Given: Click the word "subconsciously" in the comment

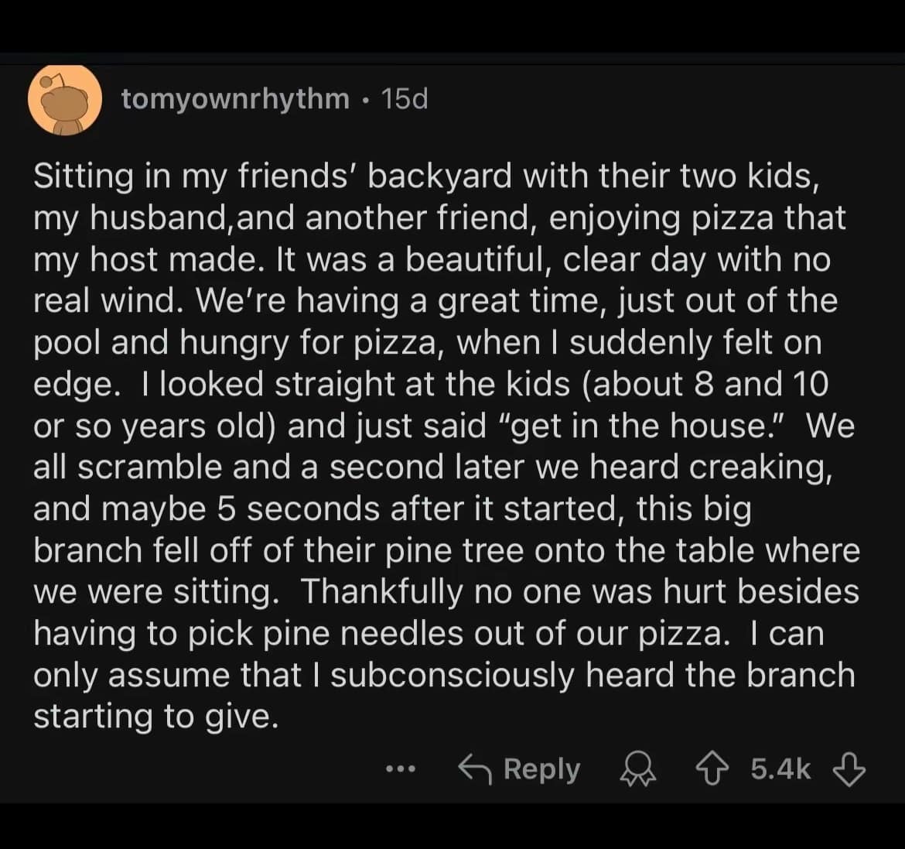Looking at the screenshot, I should tap(453, 675).
